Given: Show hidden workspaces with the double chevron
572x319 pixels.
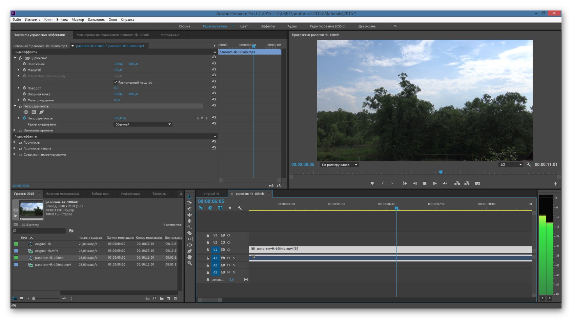Looking at the screenshot, I should [x=395, y=26].
